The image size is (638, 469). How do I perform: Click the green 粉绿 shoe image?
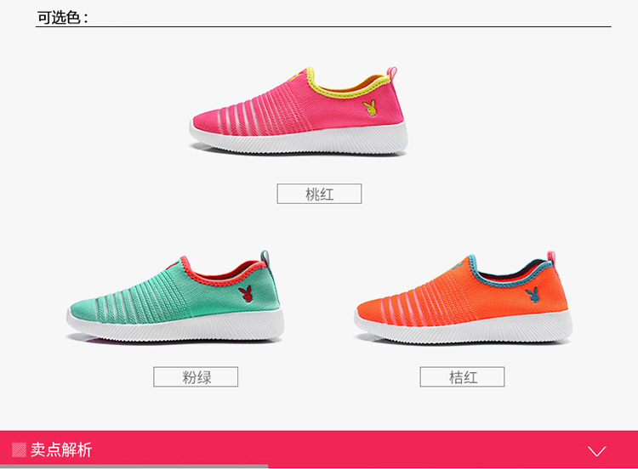coord(175,297)
